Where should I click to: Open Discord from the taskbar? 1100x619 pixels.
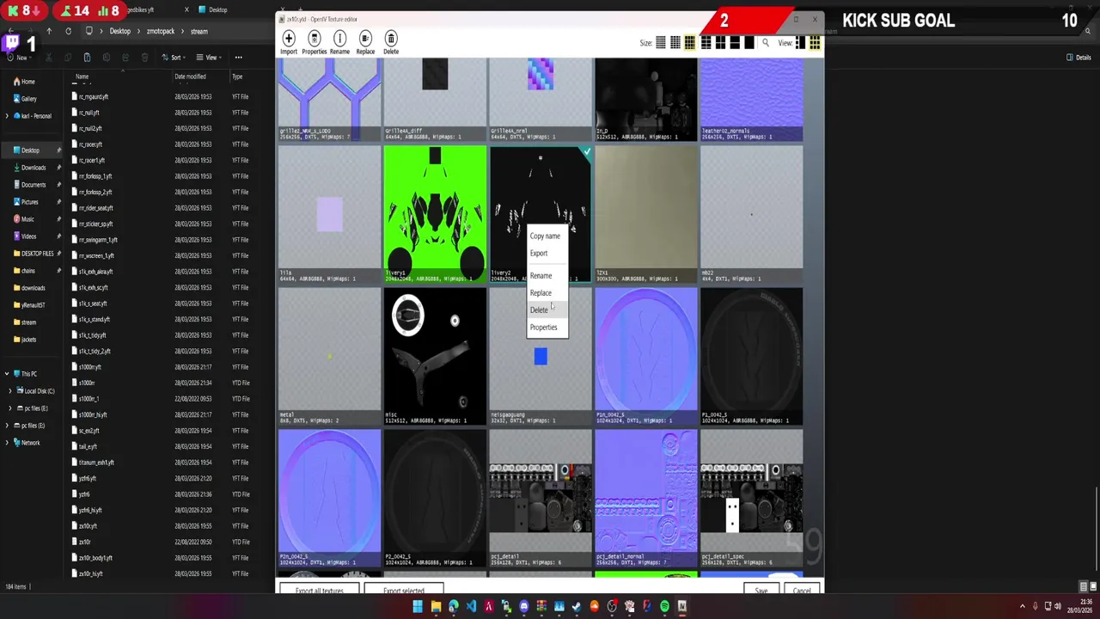[523, 607]
